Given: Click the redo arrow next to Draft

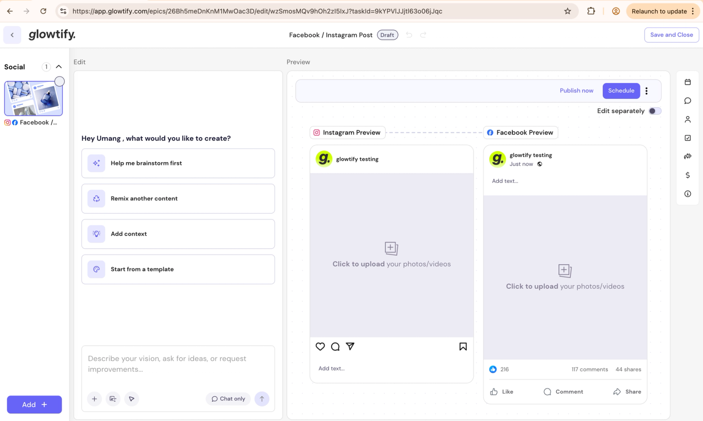Looking at the screenshot, I should pos(423,35).
